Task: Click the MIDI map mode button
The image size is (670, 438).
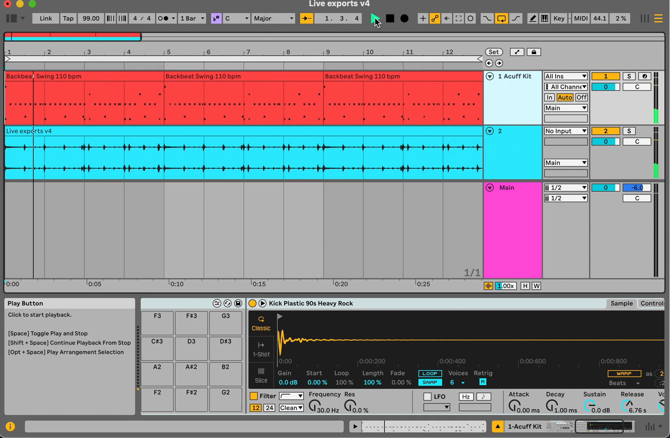Action: click(x=580, y=19)
